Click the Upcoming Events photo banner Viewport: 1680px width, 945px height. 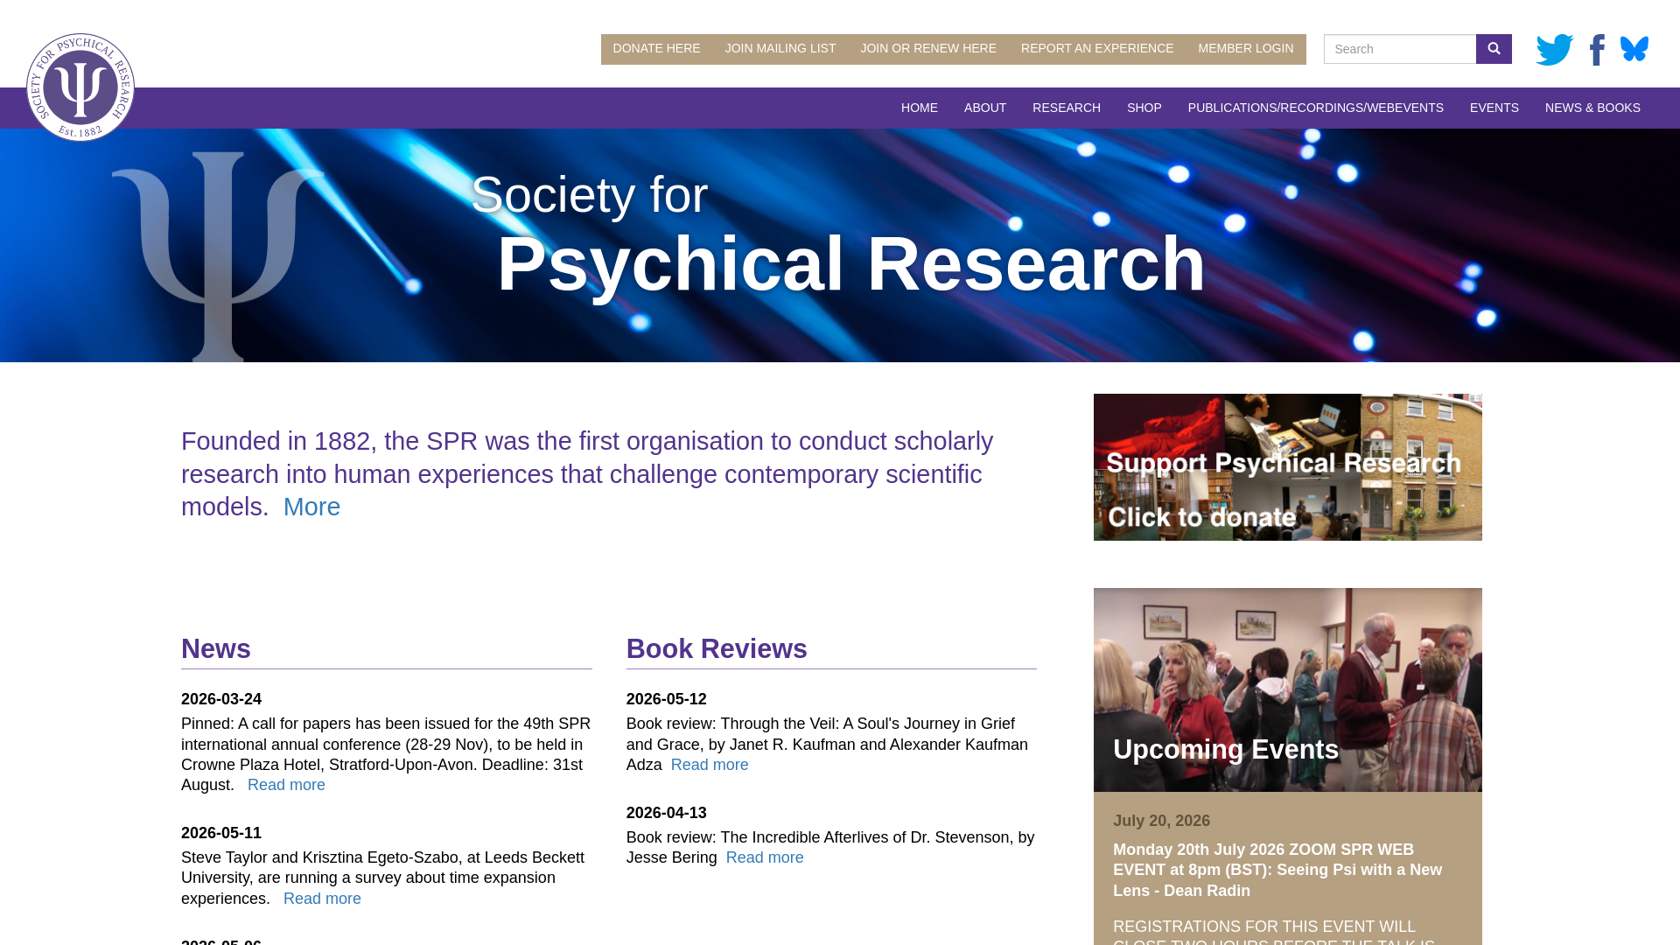tap(1287, 689)
